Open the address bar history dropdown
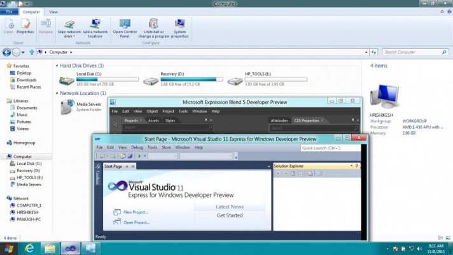453x255 pixels. [x=366, y=52]
